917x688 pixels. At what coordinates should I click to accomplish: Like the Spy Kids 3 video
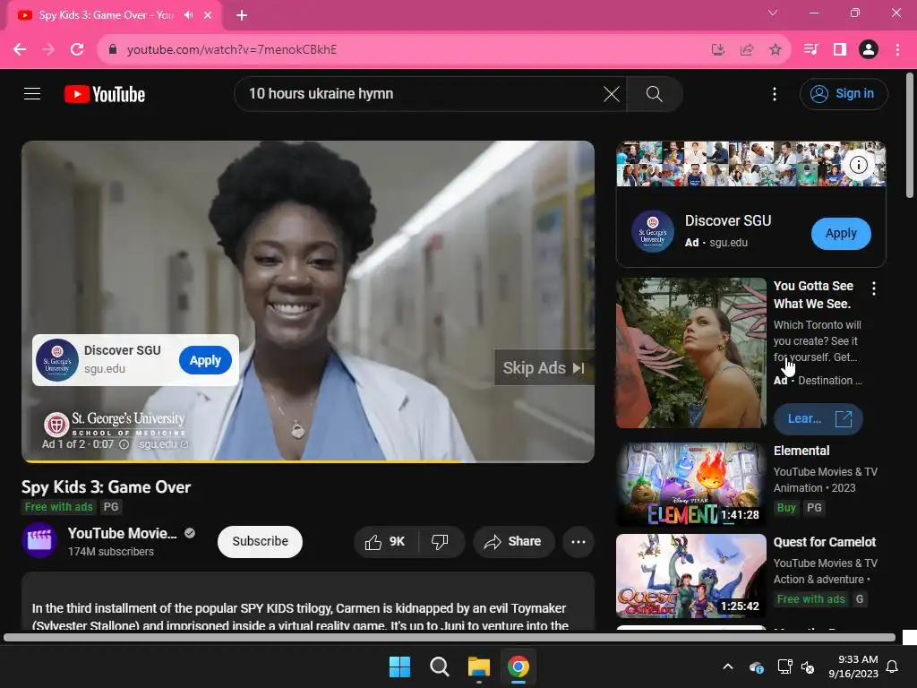pyautogui.click(x=385, y=542)
